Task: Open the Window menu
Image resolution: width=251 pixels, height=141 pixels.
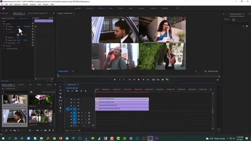Action: 45,4
